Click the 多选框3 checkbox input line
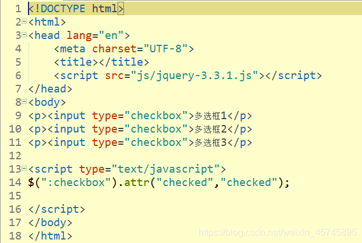The width and height of the screenshot is (362, 243). pyautogui.click(x=140, y=142)
